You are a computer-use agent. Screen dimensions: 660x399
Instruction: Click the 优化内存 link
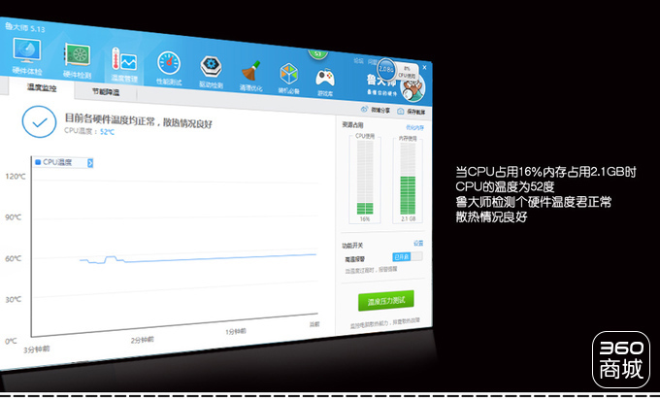click(x=415, y=127)
